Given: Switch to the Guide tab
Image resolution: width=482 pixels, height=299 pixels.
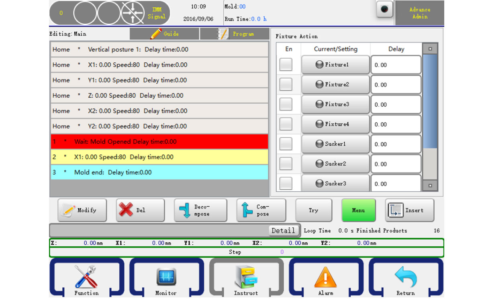Looking at the screenshot, I should click(x=164, y=34).
